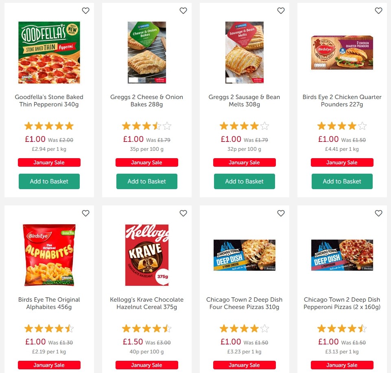391x373 pixels.
Task: Add Greggs Sausage & Bean Melts to basket
Action: [245, 181]
